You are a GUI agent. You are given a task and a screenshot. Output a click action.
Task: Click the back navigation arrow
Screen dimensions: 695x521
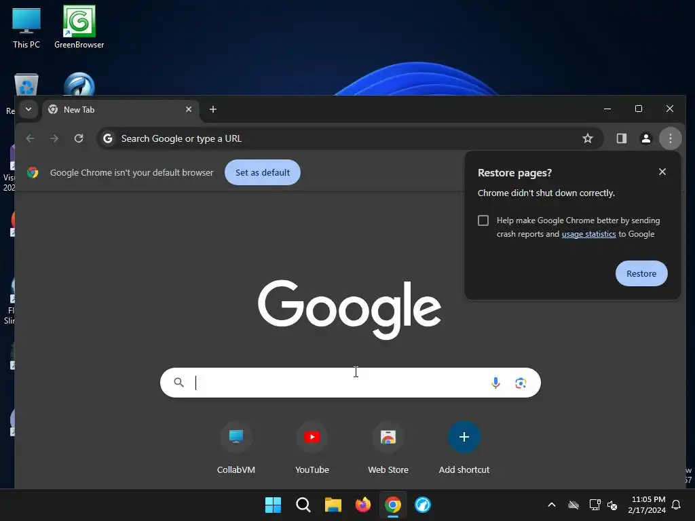coord(30,138)
